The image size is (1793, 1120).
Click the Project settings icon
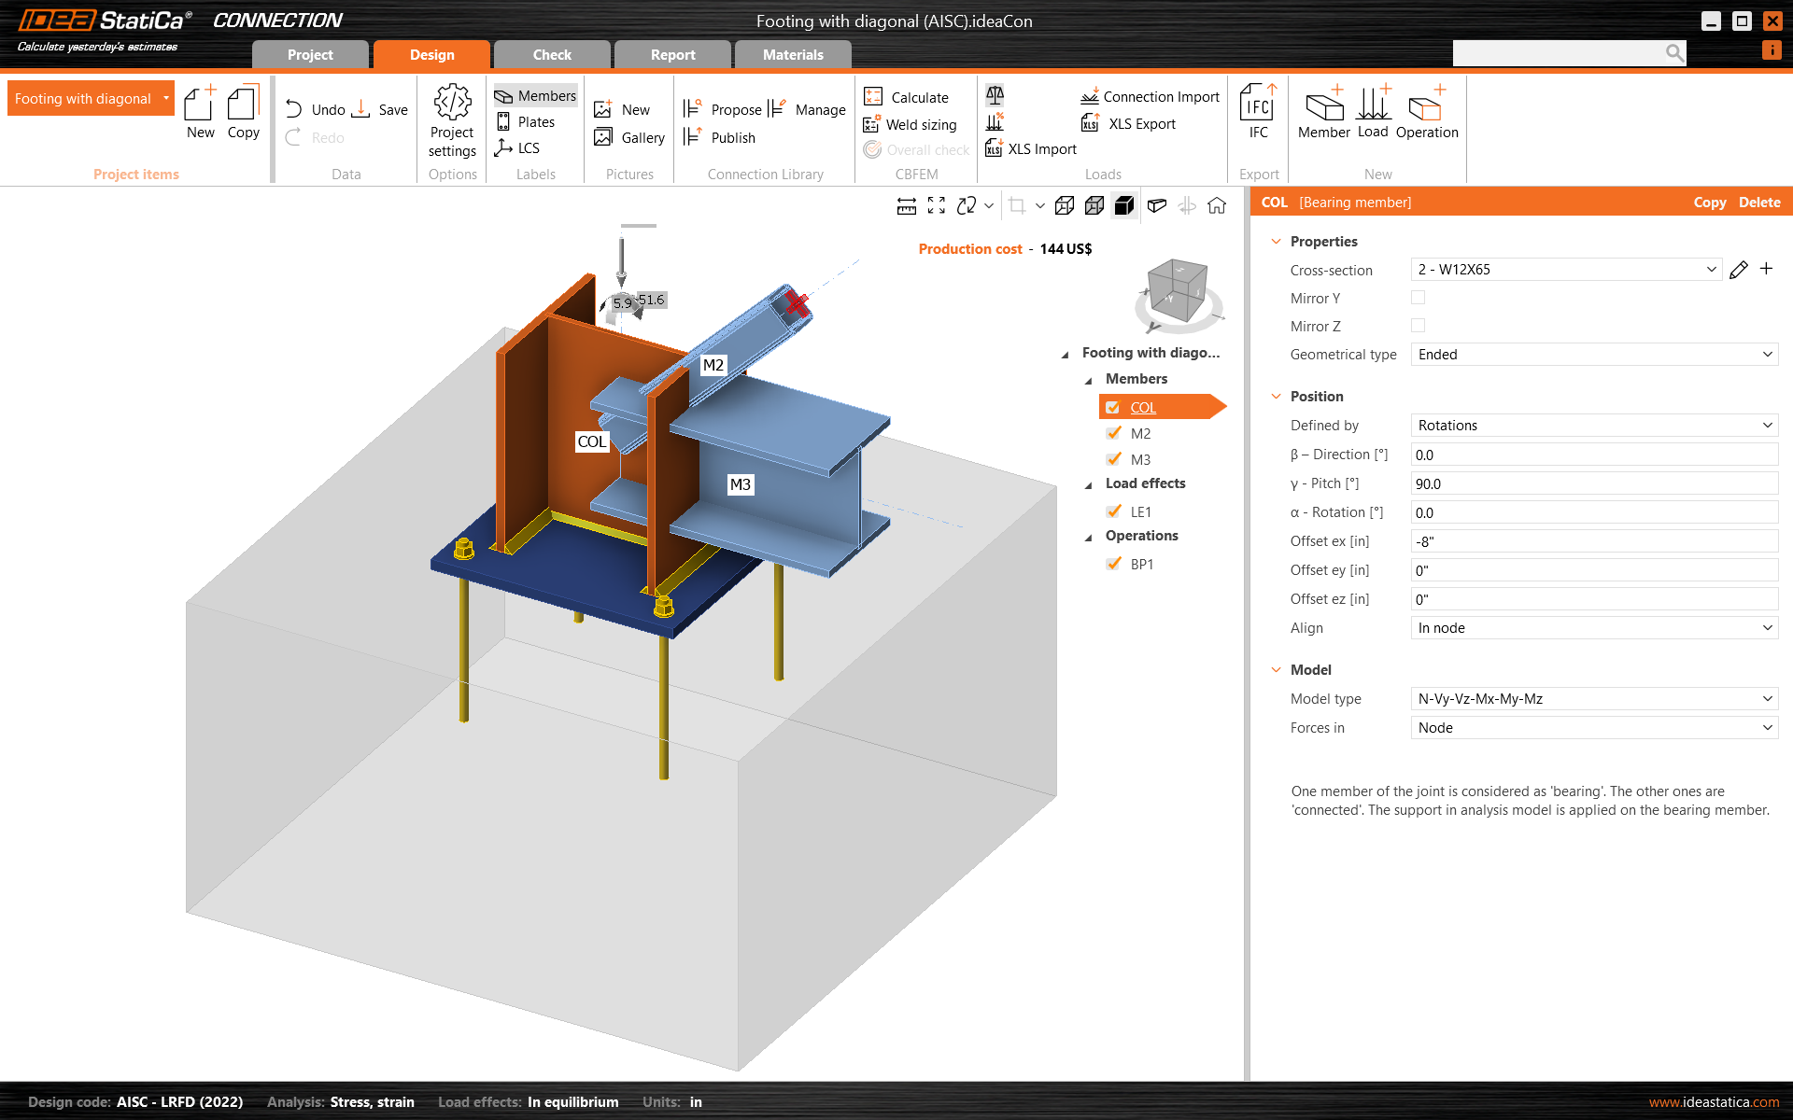tap(452, 104)
